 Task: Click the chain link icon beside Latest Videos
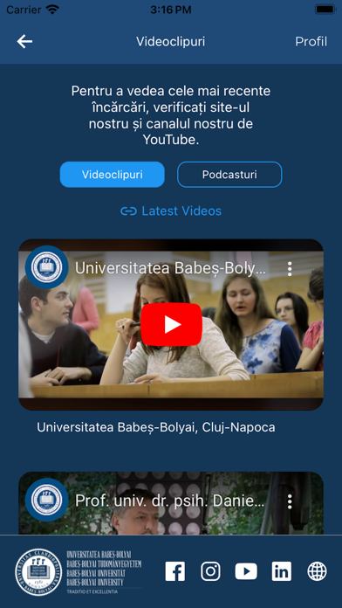(128, 211)
